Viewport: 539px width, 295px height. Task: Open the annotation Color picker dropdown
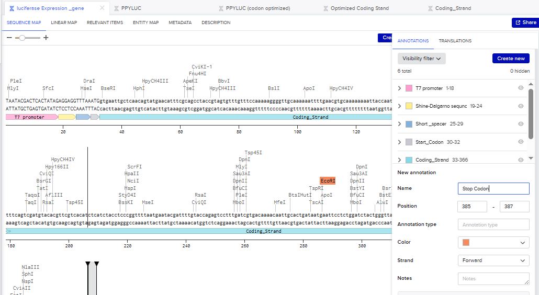click(x=493, y=242)
